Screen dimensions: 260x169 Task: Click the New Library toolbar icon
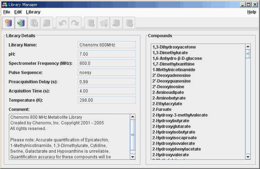point(8,23)
